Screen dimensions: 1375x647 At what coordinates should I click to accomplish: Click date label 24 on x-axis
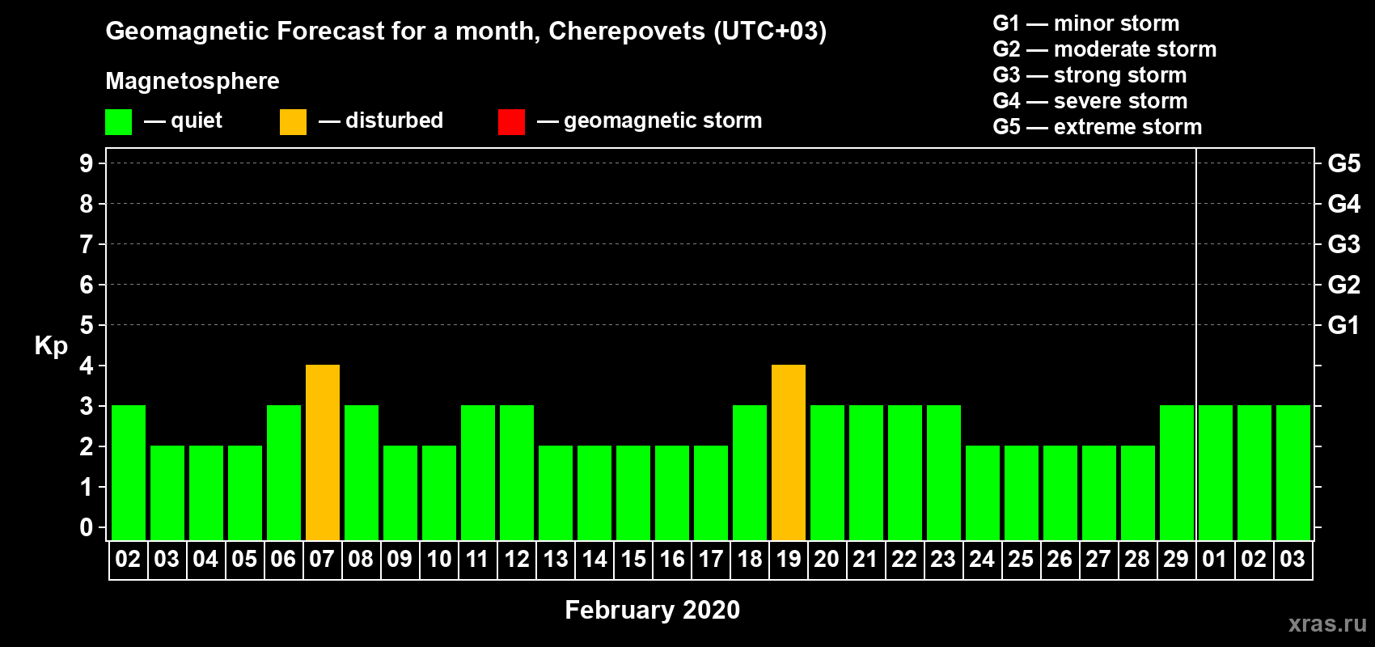point(982,559)
